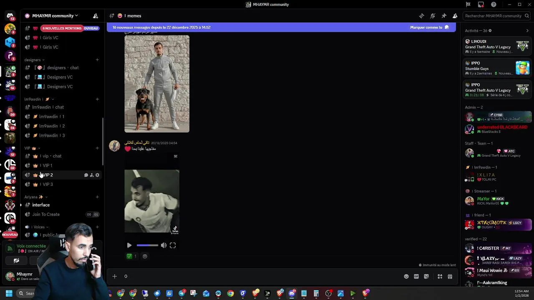Click Voix connectée status text
Screen dimensions: 534x300
(31, 246)
